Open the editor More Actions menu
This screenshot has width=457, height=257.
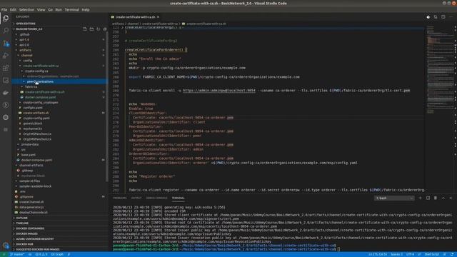[x=451, y=17]
